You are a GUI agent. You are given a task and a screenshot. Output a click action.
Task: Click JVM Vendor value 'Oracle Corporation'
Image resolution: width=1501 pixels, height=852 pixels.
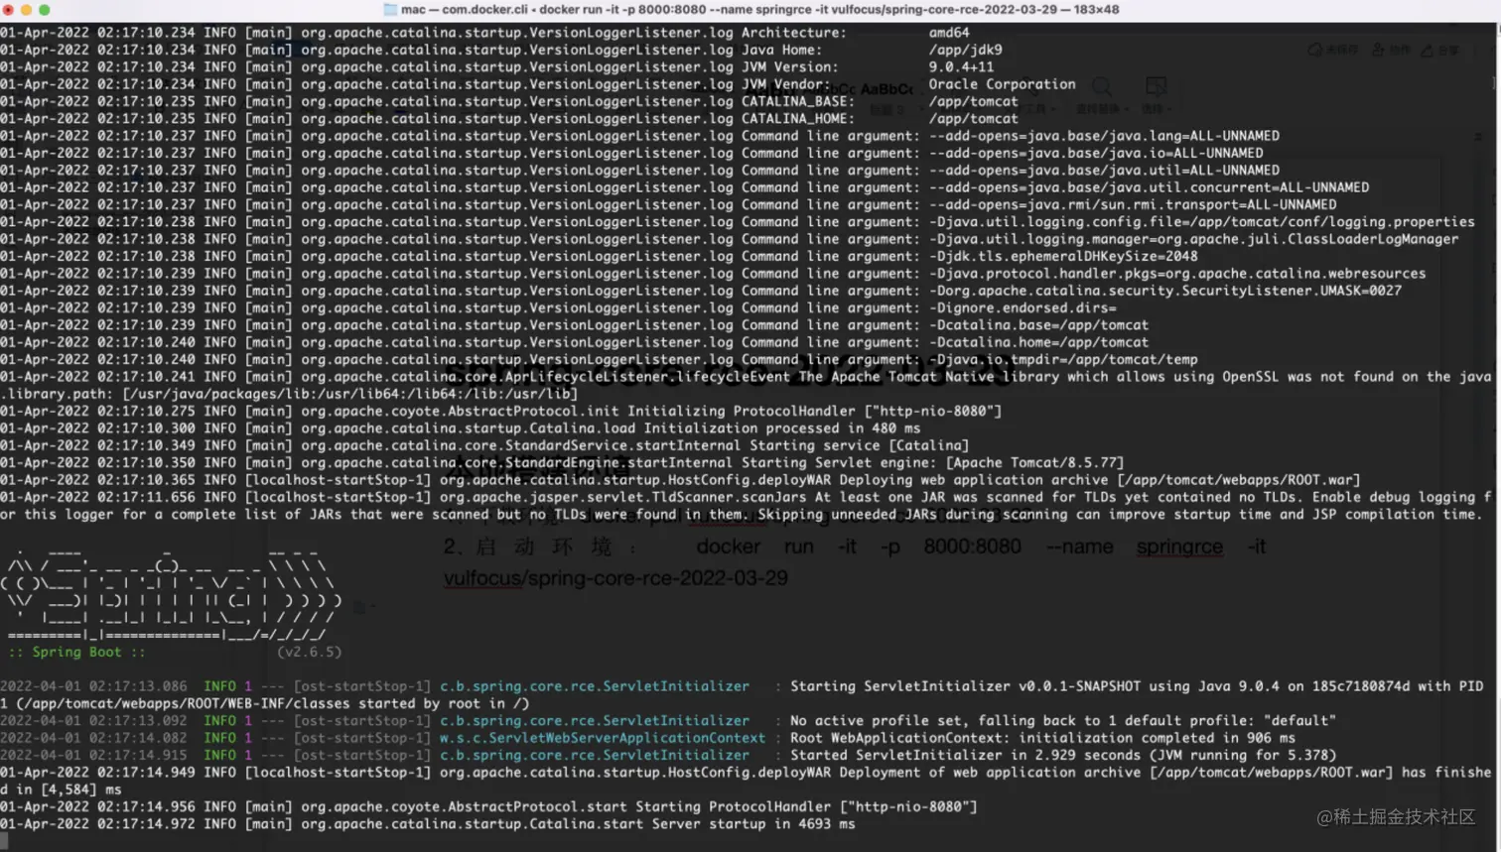tap(1002, 84)
